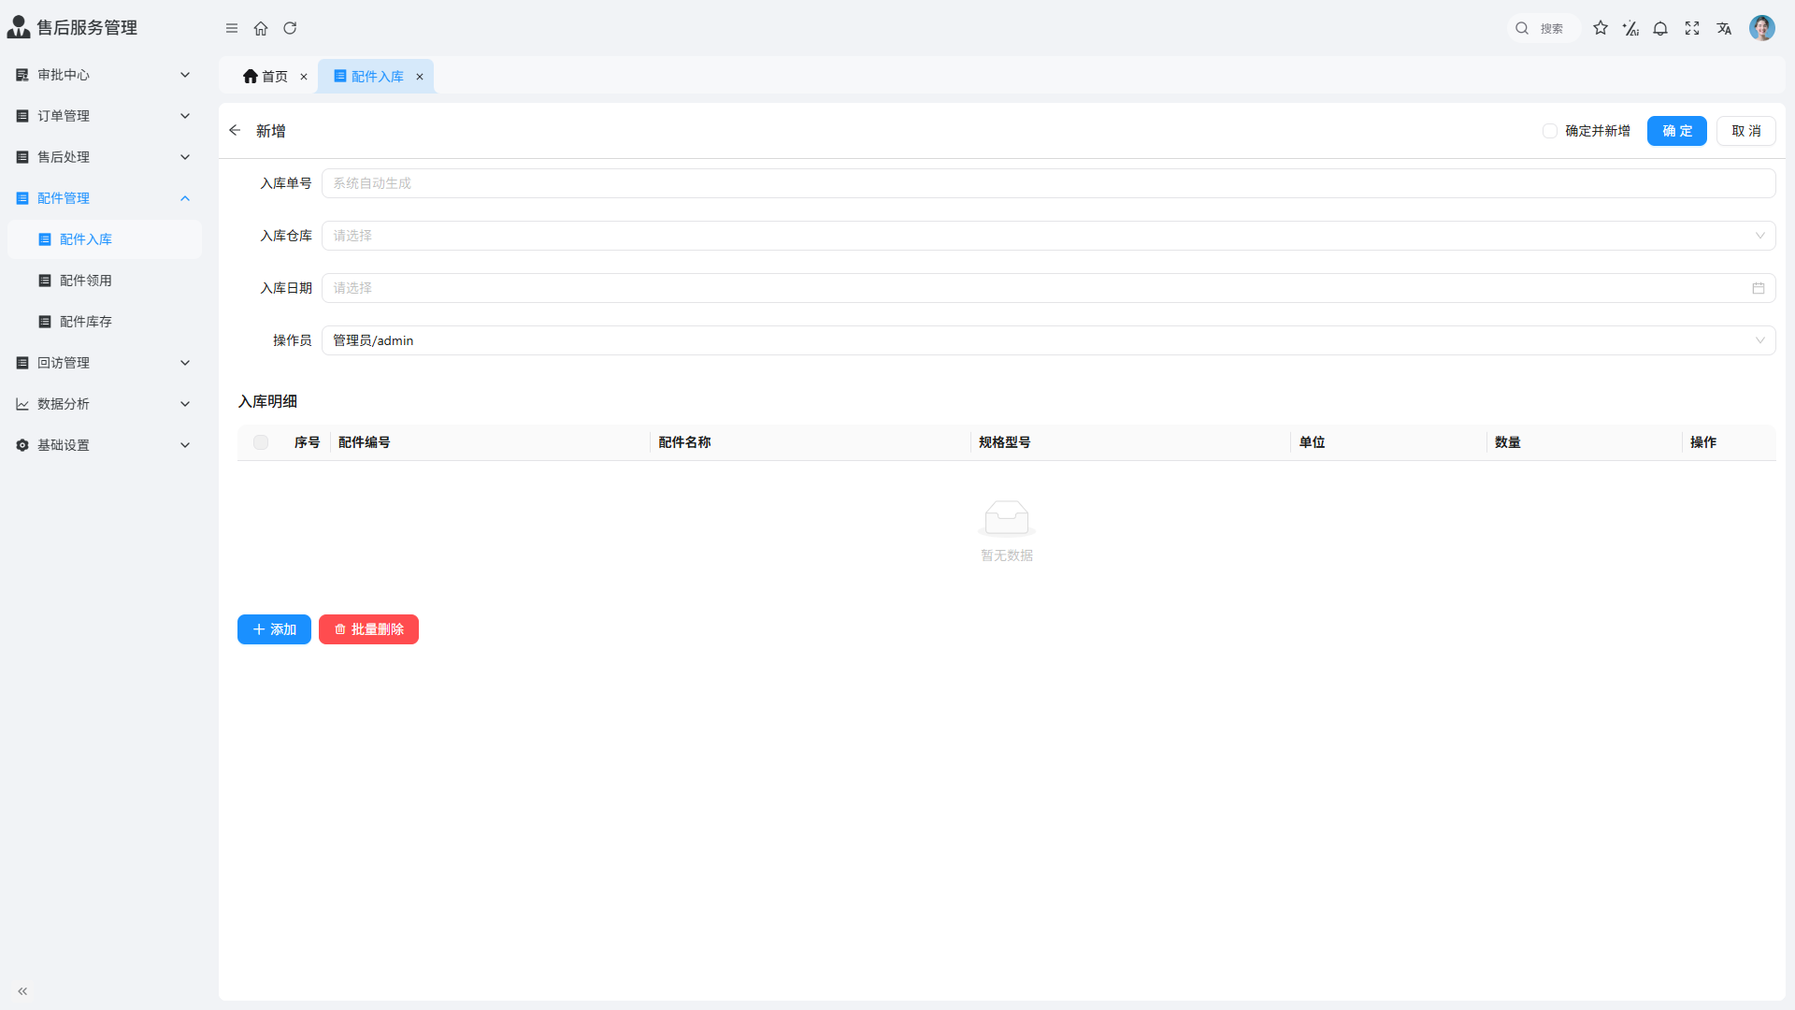Check the 确定并新增 checkbox
The height and width of the screenshot is (1010, 1795).
[1550, 131]
